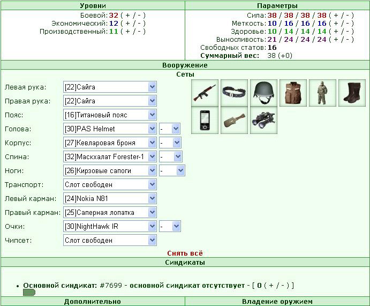The height and width of the screenshot is (306, 370).
Task: Open the Очки dropdown with NightHawk IR
Action: coord(110,227)
